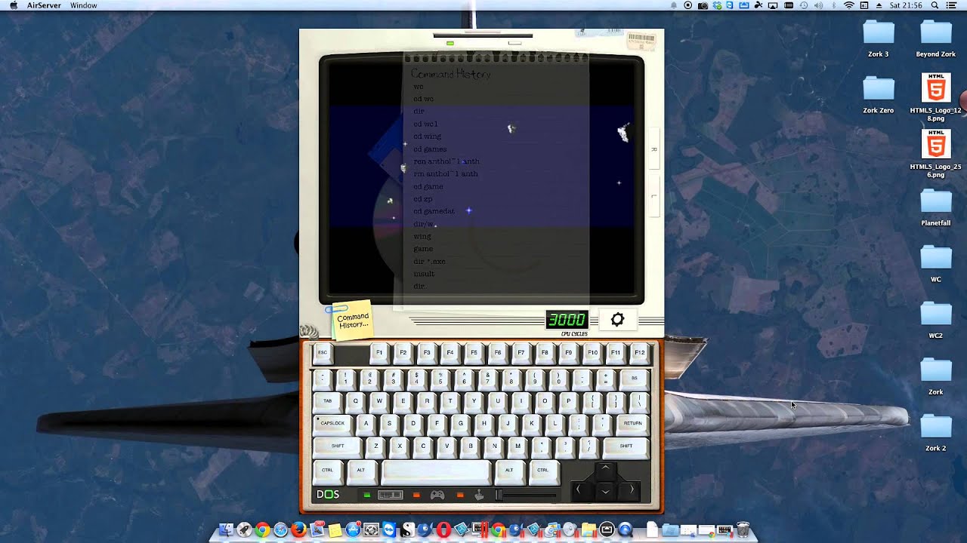
Task: Open the Trash in the Dock
Action: (743, 529)
